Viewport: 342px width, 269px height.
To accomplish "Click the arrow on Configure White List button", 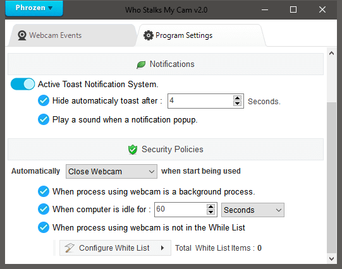I will [x=162, y=248].
